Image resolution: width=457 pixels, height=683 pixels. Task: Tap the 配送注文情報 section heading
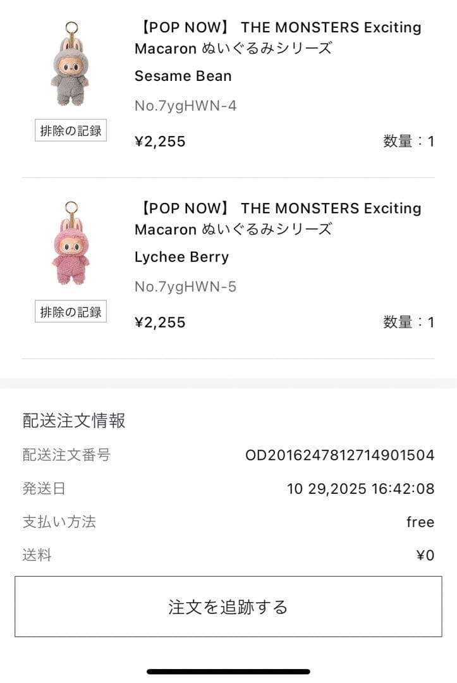click(x=74, y=421)
